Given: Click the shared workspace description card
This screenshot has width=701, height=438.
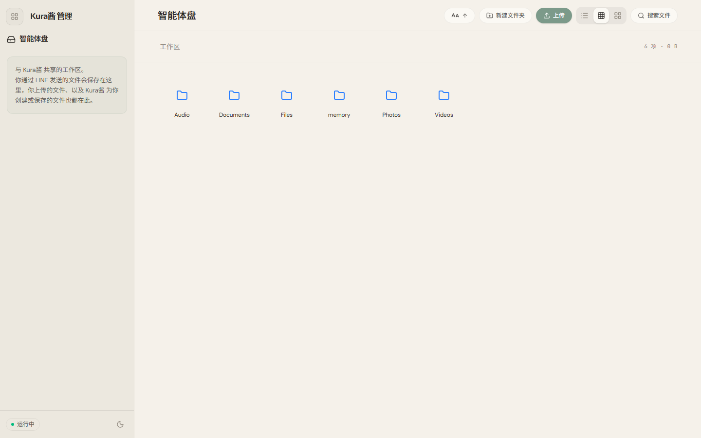Looking at the screenshot, I should pos(67,85).
